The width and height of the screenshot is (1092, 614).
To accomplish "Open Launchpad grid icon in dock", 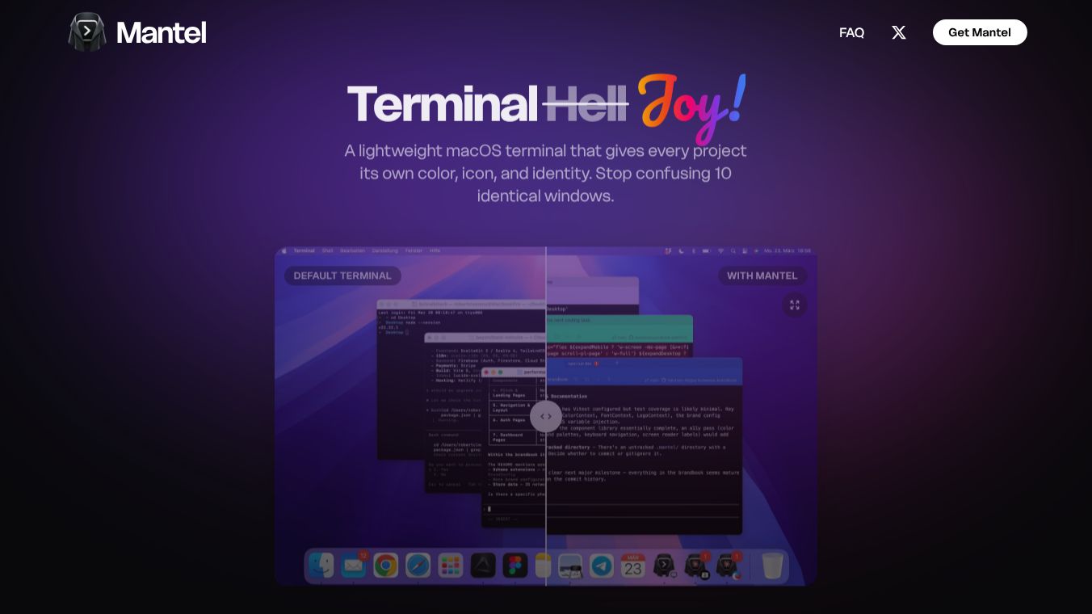I will [450, 566].
